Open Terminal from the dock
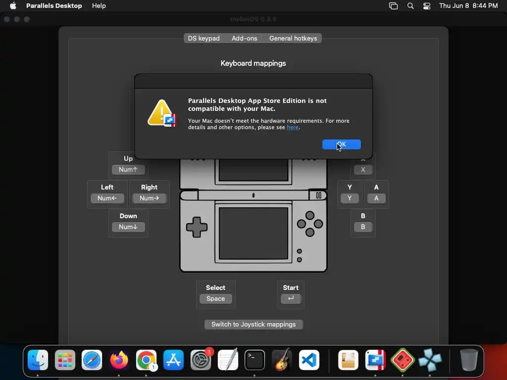 tap(254, 360)
